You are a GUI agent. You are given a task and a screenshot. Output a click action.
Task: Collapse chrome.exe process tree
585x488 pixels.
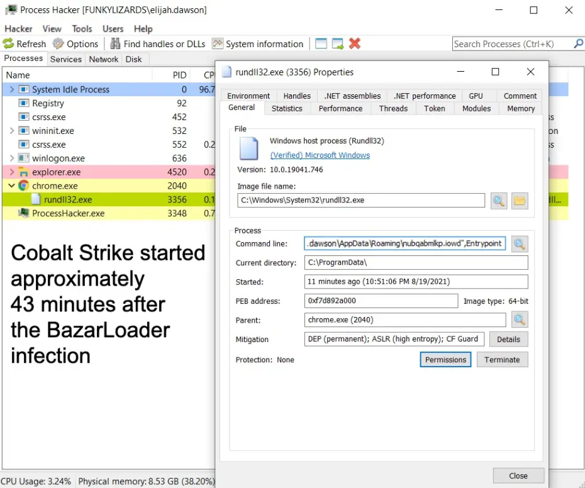click(11, 186)
